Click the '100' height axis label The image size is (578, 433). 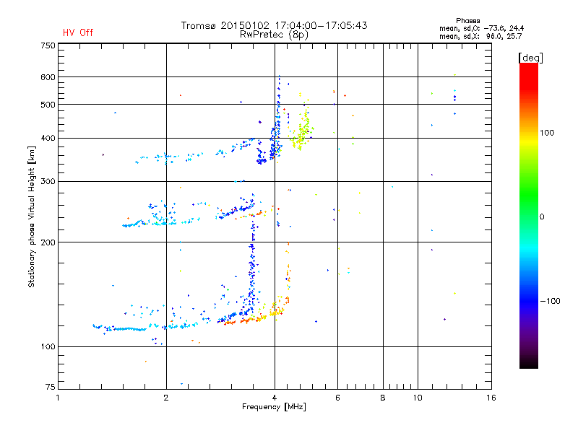coord(48,347)
